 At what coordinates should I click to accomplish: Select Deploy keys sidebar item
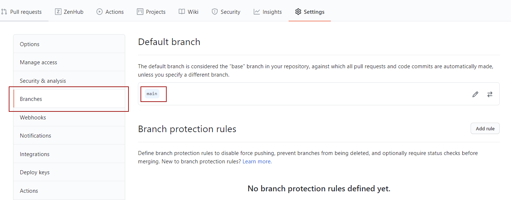point(69,172)
